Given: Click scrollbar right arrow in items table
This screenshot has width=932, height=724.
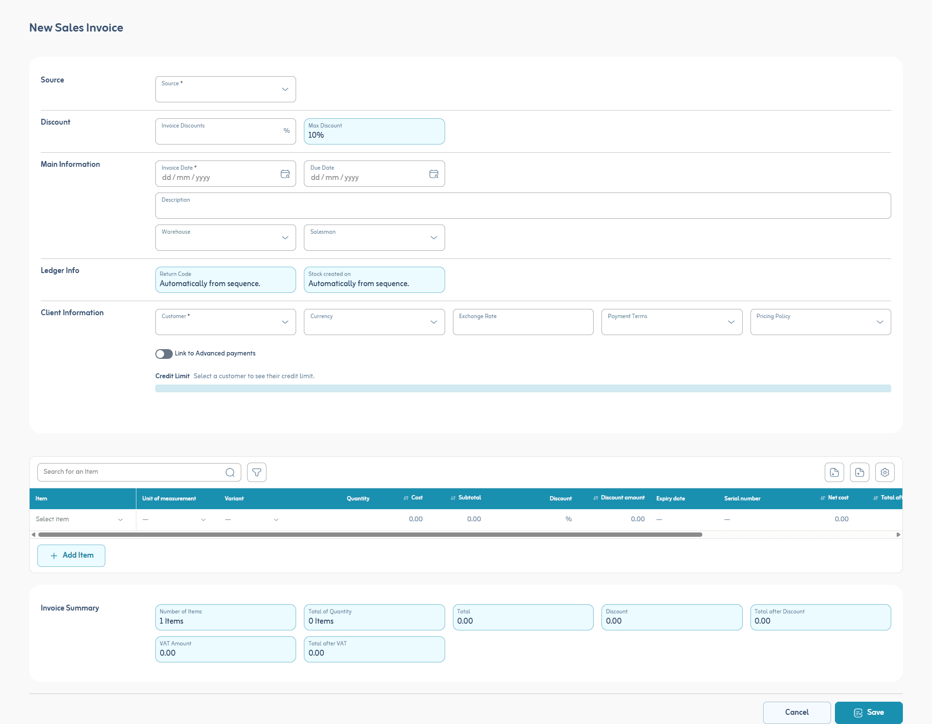Looking at the screenshot, I should click(x=899, y=534).
